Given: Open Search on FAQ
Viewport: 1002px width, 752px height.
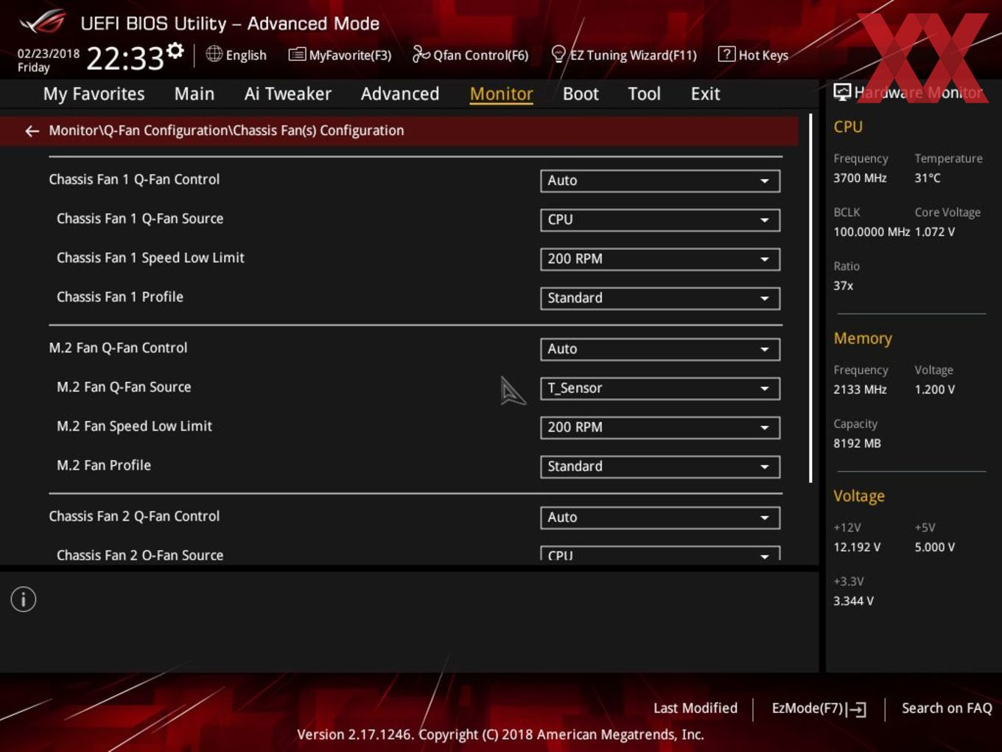Looking at the screenshot, I should [947, 708].
